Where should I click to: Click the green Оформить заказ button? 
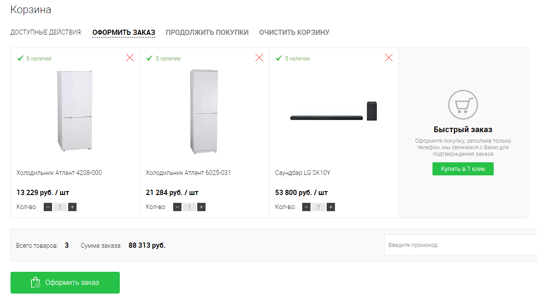[65, 283]
